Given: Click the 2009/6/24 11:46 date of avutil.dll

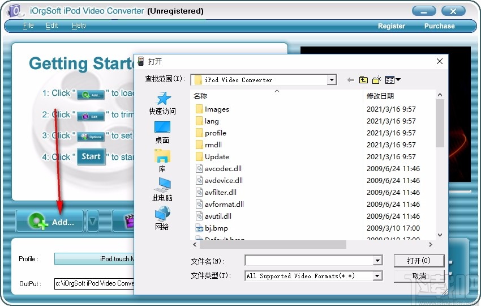Looking at the screenshot, I should [x=393, y=216].
